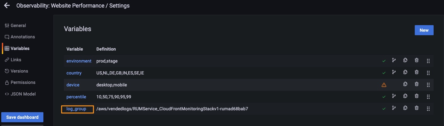The width and height of the screenshot is (444, 126).
Task: Delete the percentile variable
Action: tap(417, 96)
